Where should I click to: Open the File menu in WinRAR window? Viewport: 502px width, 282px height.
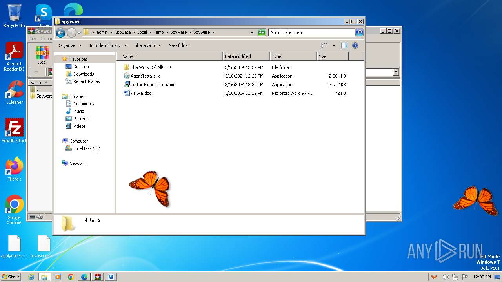(x=33, y=38)
